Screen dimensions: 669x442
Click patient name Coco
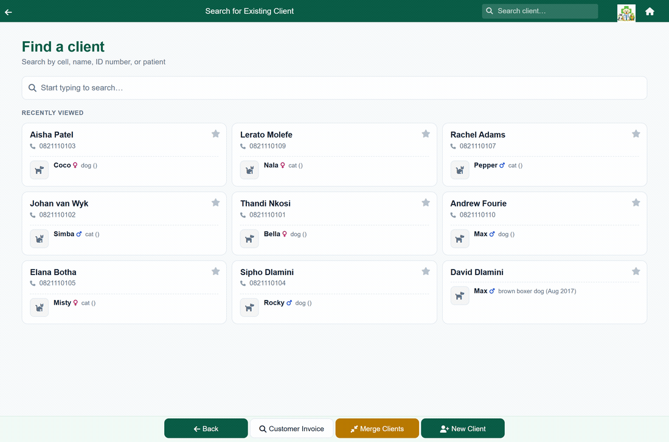(x=62, y=165)
